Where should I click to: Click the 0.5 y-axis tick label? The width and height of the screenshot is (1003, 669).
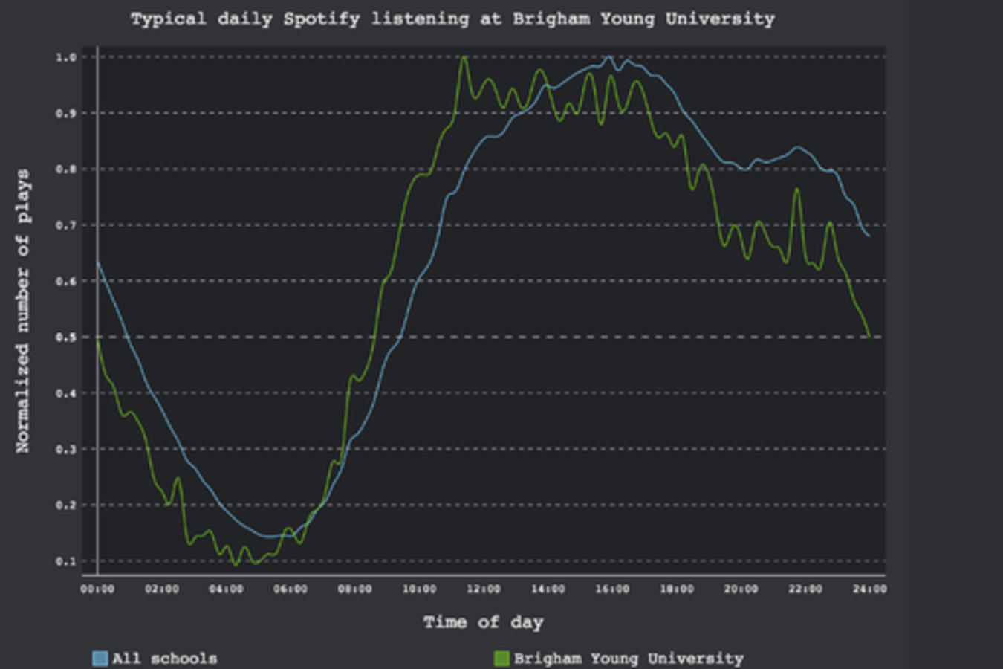(66, 337)
